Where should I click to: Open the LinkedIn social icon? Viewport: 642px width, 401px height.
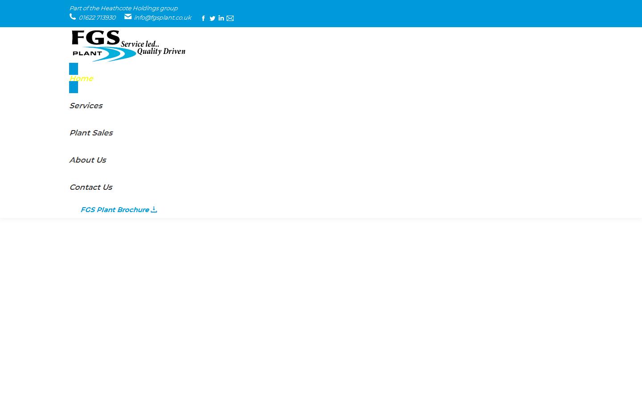click(x=221, y=18)
